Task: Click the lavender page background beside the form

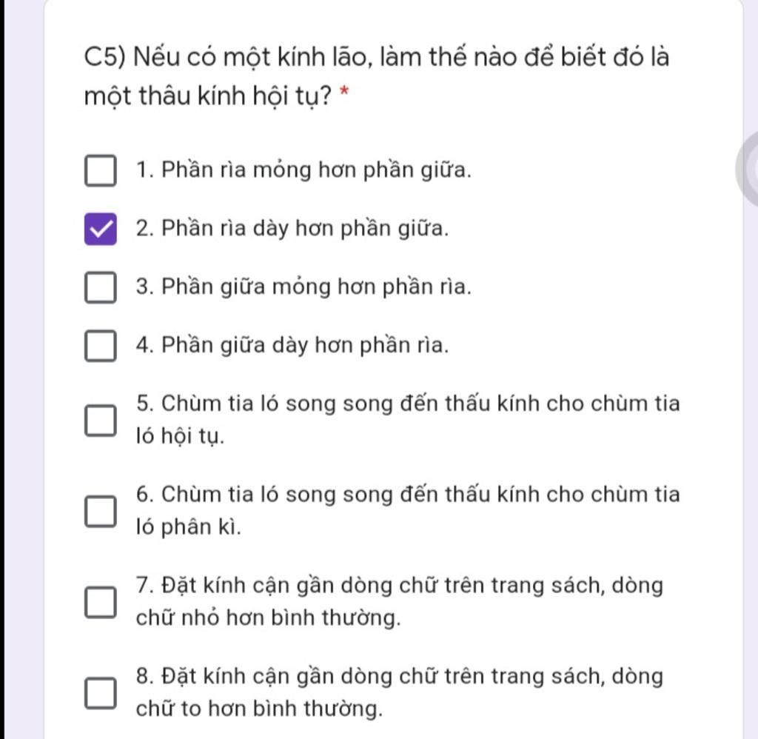Action: tap(24, 367)
